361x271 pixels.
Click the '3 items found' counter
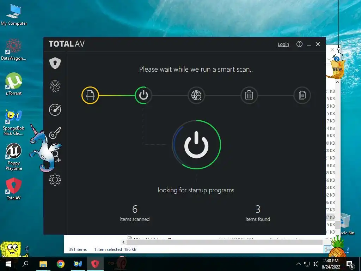258,213
